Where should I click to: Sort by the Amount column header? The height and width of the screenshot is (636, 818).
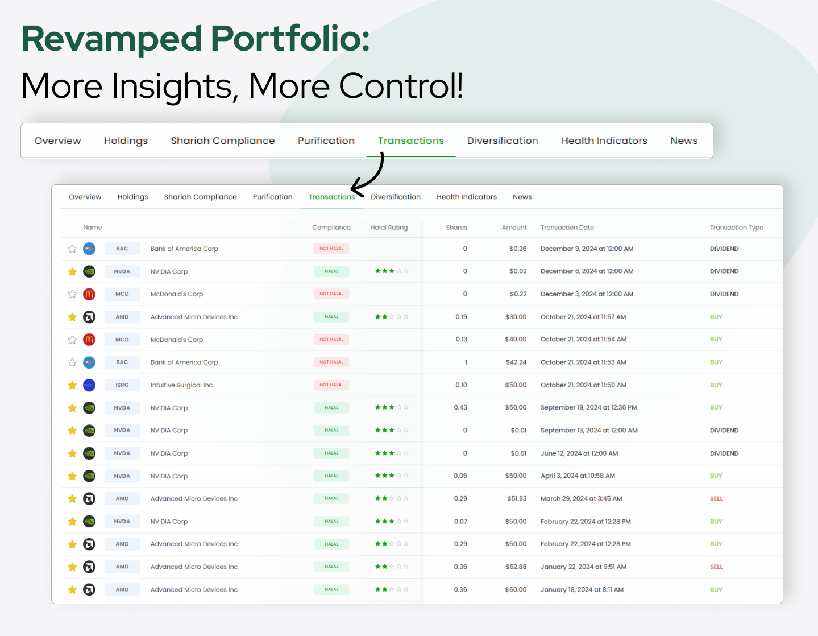pyautogui.click(x=514, y=228)
